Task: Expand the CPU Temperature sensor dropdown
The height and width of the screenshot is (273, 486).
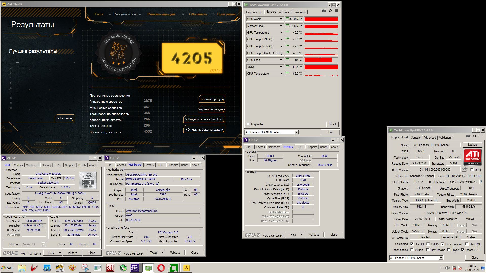Action: tap(281, 74)
